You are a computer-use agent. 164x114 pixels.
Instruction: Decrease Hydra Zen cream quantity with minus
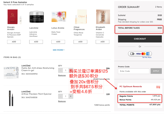click(x=60, y=70)
